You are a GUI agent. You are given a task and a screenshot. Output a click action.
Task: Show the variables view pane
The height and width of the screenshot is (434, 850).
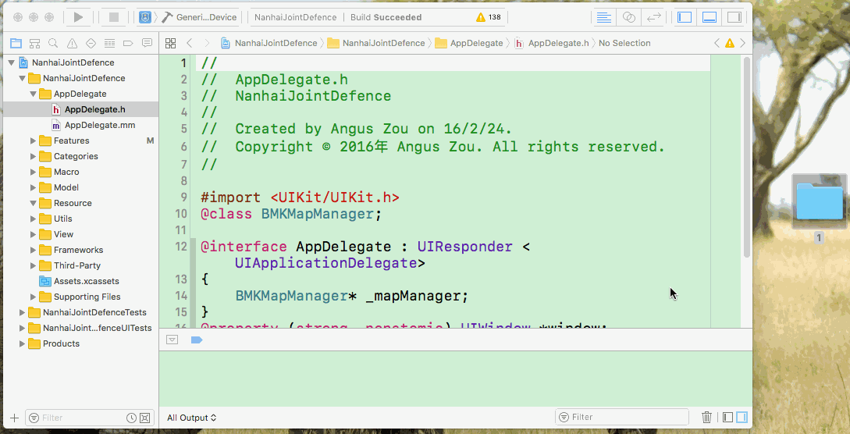(x=728, y=417)
